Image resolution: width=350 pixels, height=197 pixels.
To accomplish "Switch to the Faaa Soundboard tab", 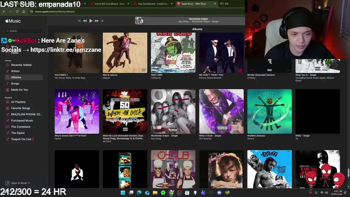I will pos(153,4).
